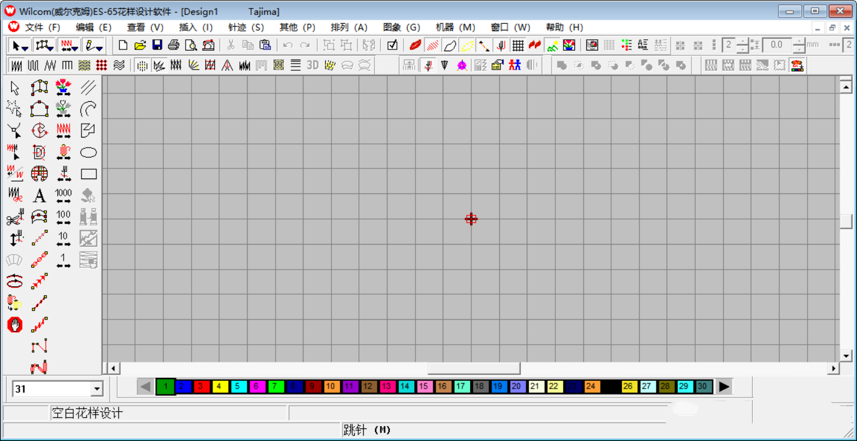Click the red stop hand icon
The image size is (857, 441).
coord(15,324)
